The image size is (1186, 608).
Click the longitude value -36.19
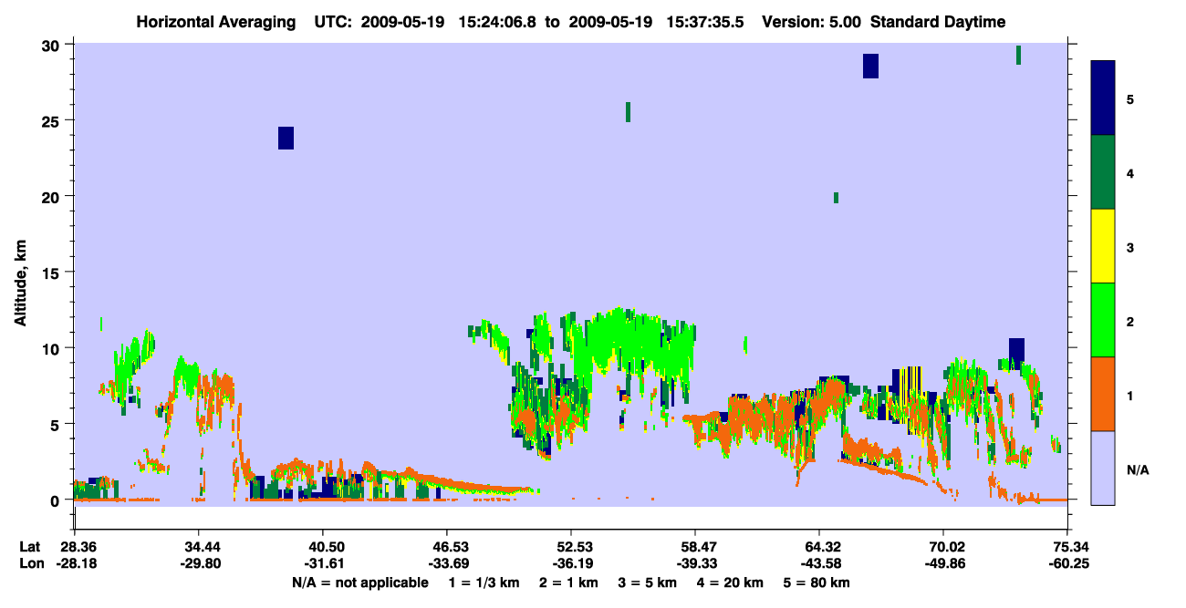(571, 563)
